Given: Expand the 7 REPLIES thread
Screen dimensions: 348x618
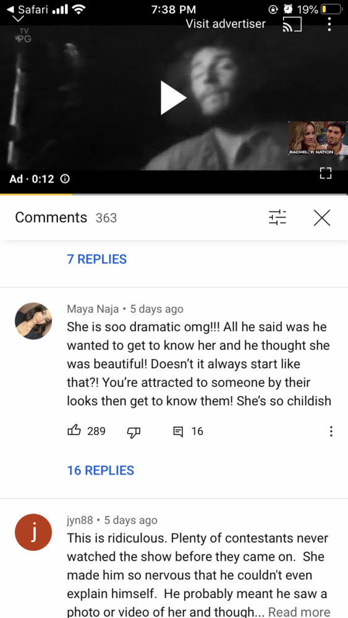Looking at the screenshot, I should (x=97, y=259).
